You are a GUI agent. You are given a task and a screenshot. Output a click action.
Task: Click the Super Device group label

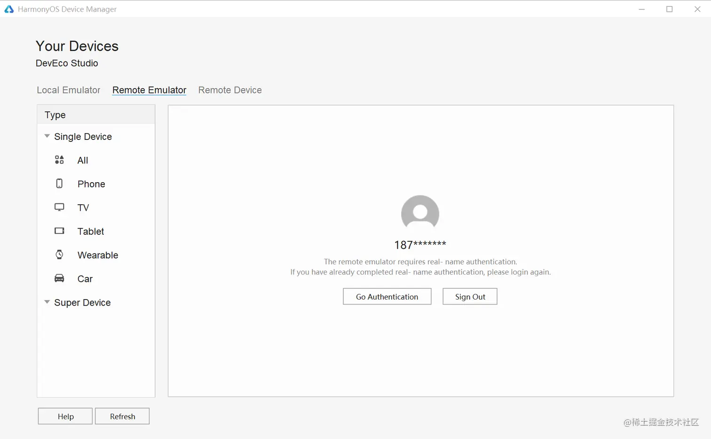coord(82,303)
